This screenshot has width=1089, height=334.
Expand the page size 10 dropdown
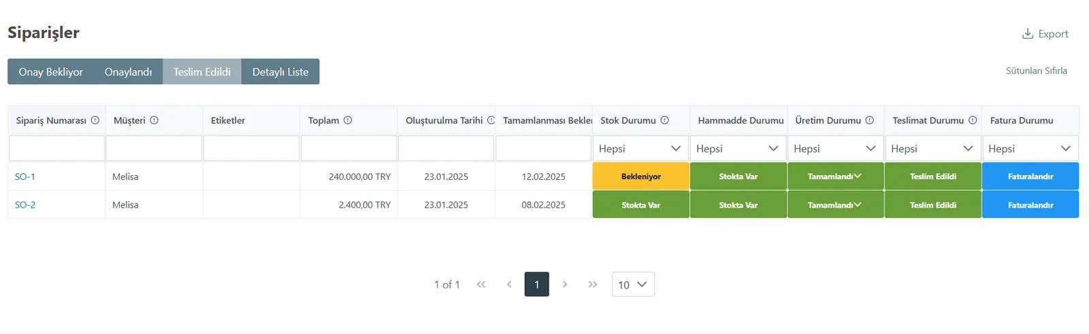[633, 284]
